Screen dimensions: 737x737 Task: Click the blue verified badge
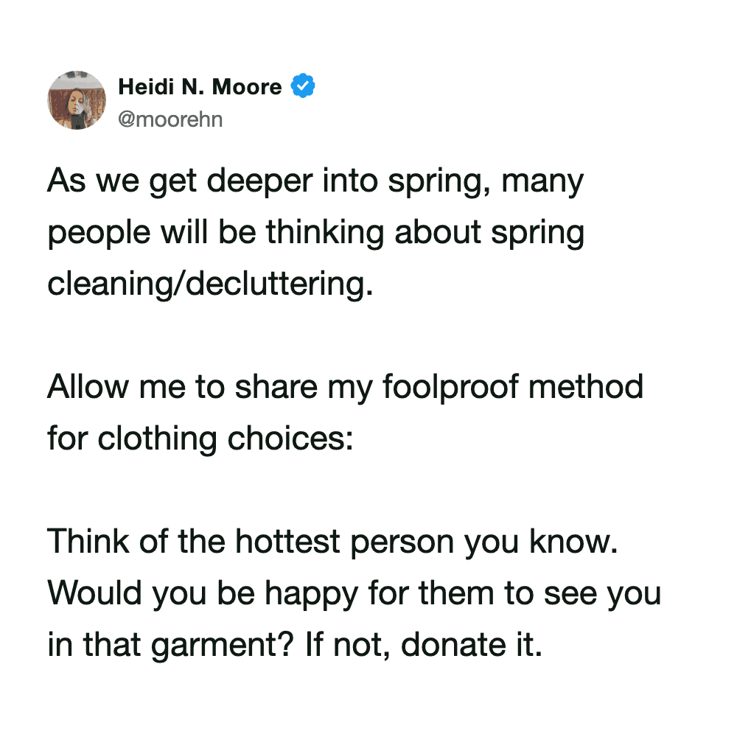pos(304,86)
